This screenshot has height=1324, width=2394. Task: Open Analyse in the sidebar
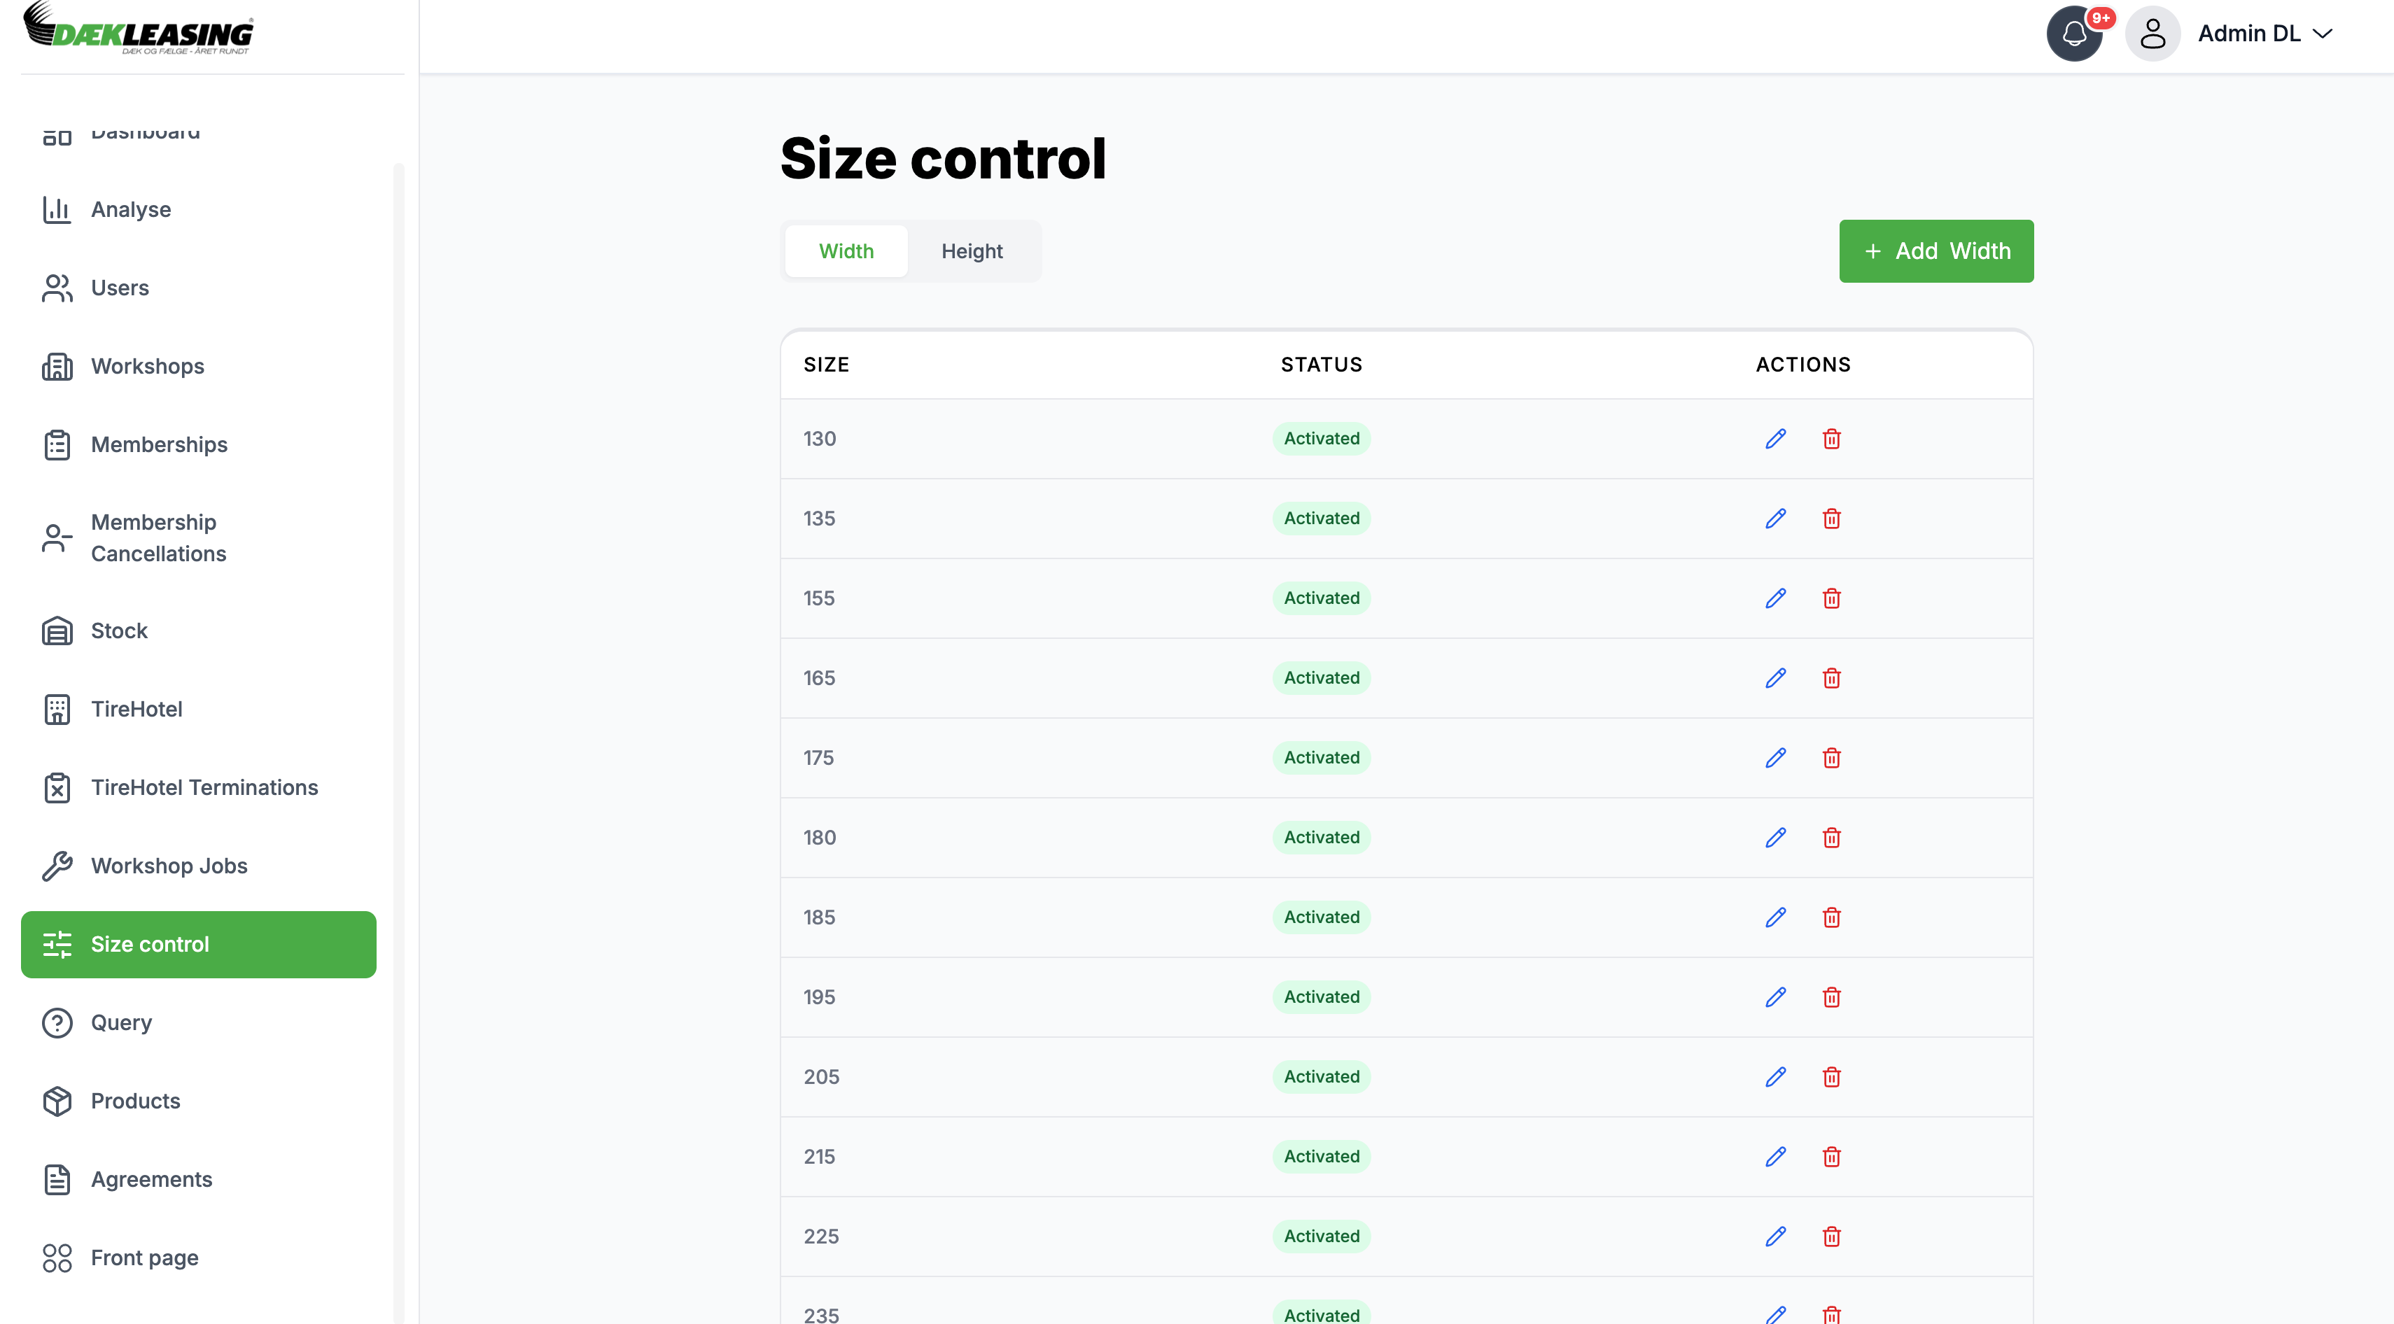tap(198, 210)
